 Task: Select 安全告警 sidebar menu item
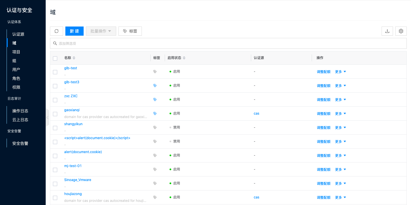click(x=20, y=143)
